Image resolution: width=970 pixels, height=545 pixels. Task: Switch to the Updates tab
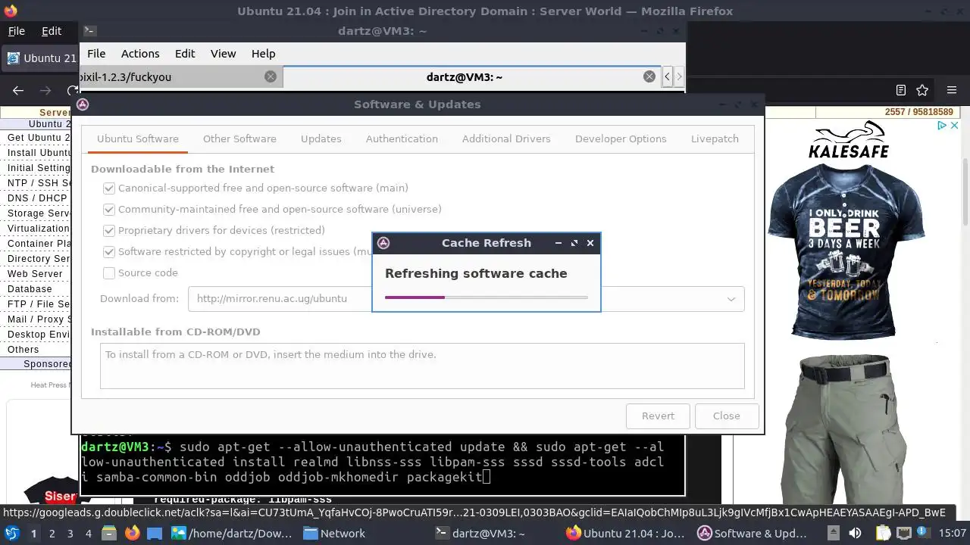click(x=321, y=139)
